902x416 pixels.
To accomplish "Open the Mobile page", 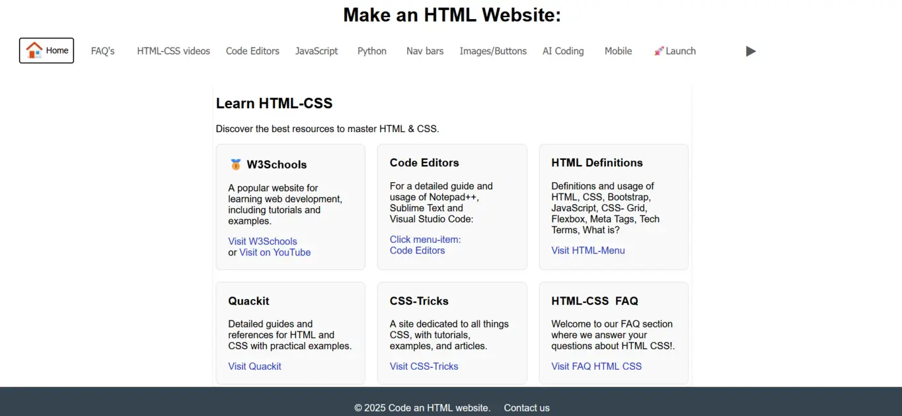I will tap(618, 51).
